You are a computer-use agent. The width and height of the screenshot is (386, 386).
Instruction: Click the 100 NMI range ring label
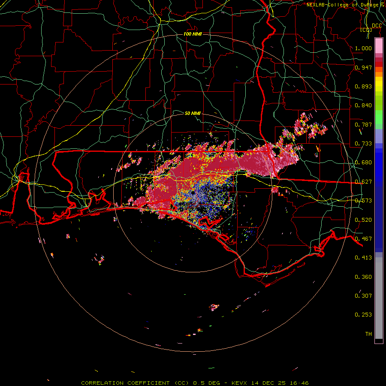pyautogui.click(x=193, y=34)
